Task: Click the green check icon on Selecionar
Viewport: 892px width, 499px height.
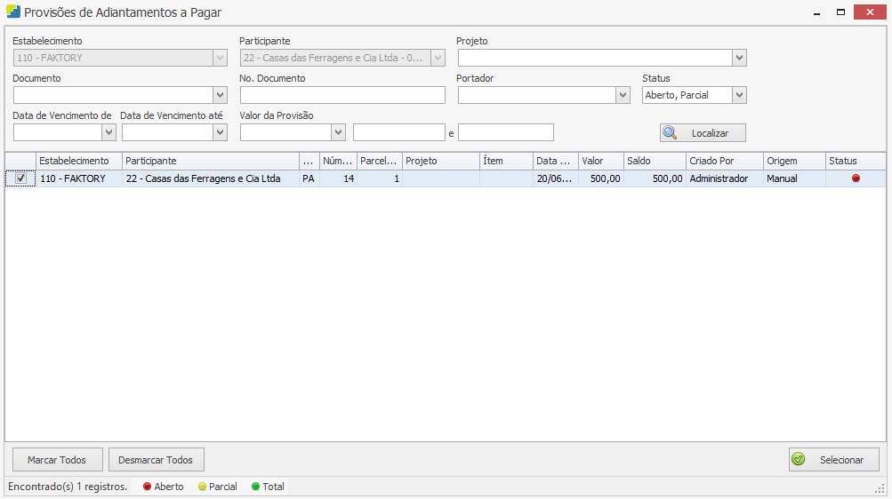Action: click(799, 460)
